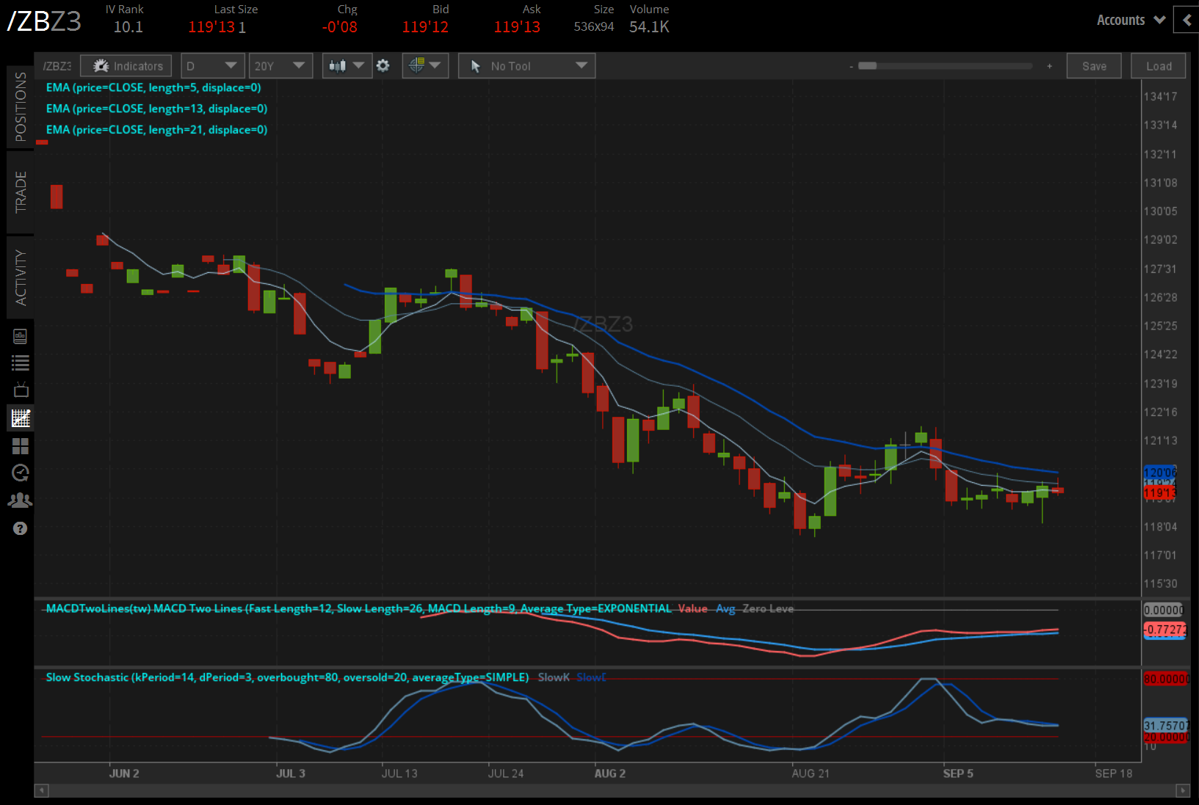Image resolution: width=1199 pixels, height=805 pixels.
Task: Click the active chart grid icon in sidebar
Action: coord(20,418)
